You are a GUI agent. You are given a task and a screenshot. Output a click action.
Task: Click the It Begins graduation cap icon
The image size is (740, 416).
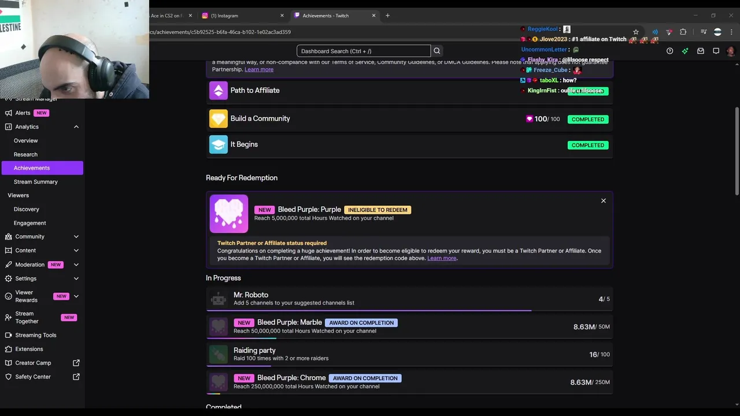point(219,144)
